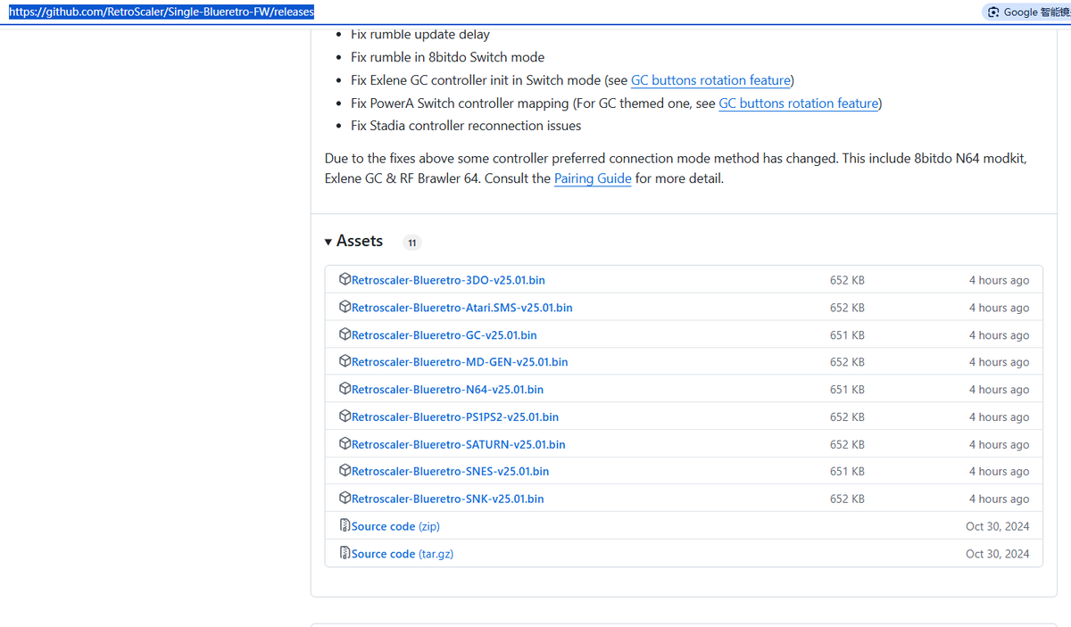Collapse the Assets section triangle
Image resolution: width=1071 pixels, height=627 pixels.
tap(328, 242)
